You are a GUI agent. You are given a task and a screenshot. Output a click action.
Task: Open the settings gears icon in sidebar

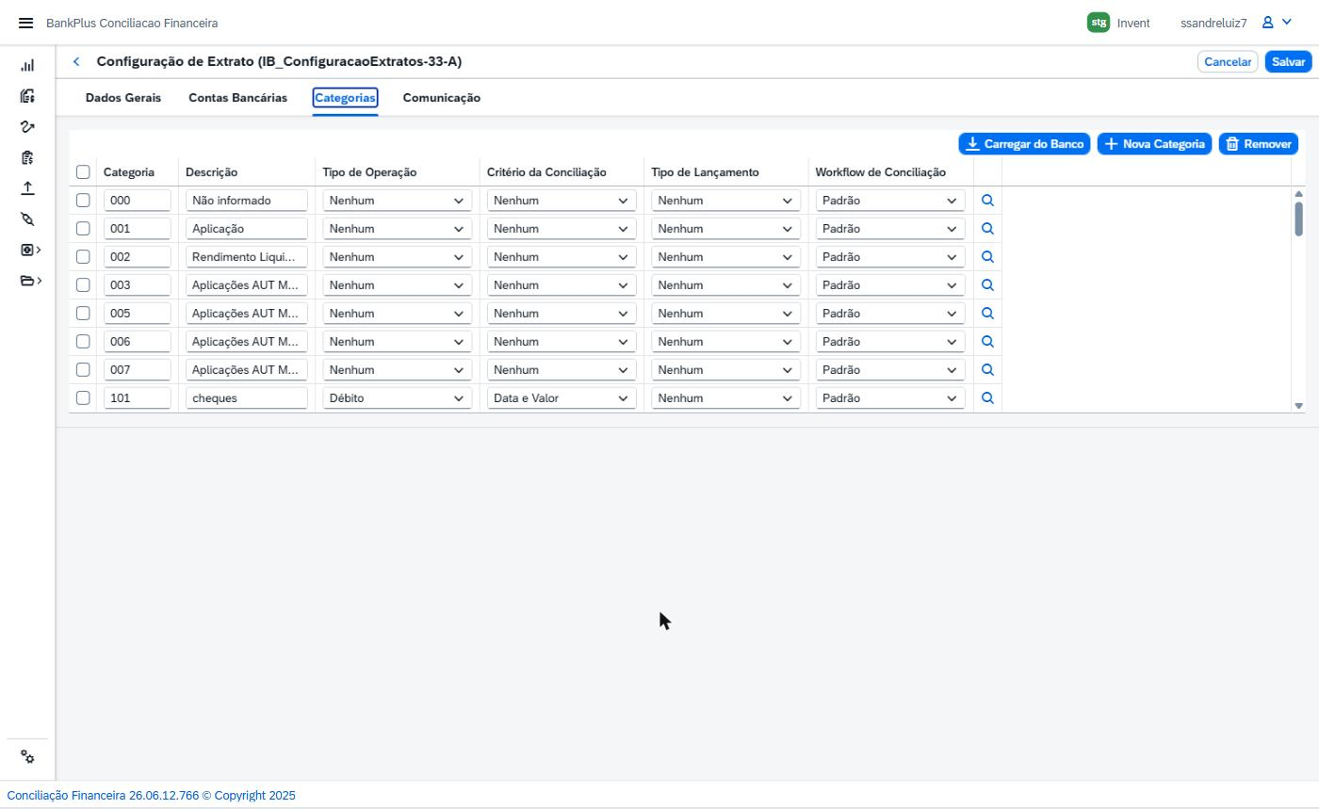point(27,757)
